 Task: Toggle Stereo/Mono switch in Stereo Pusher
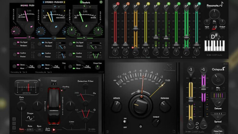coord(39,66)
